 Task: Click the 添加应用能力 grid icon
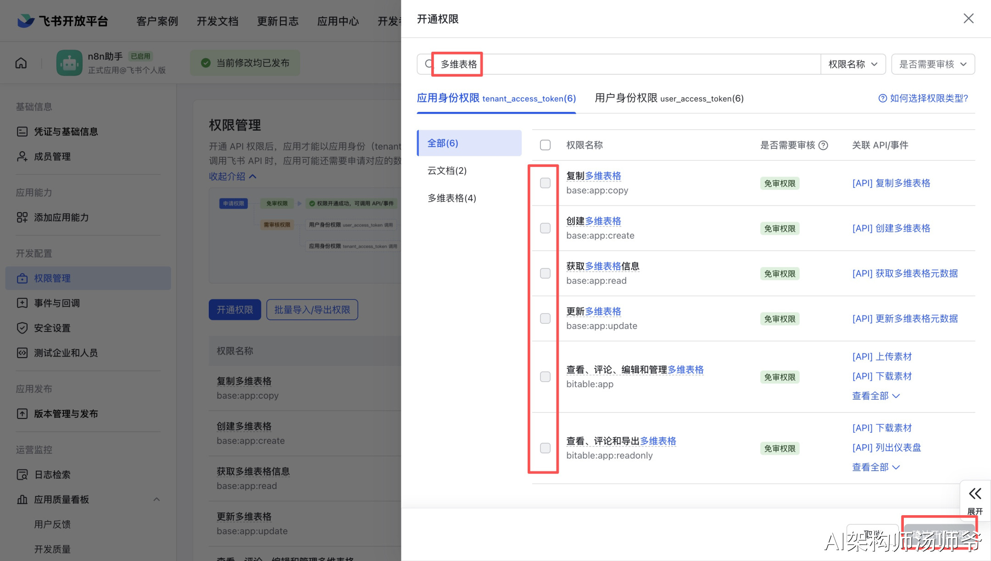click(x=22, y=217)
